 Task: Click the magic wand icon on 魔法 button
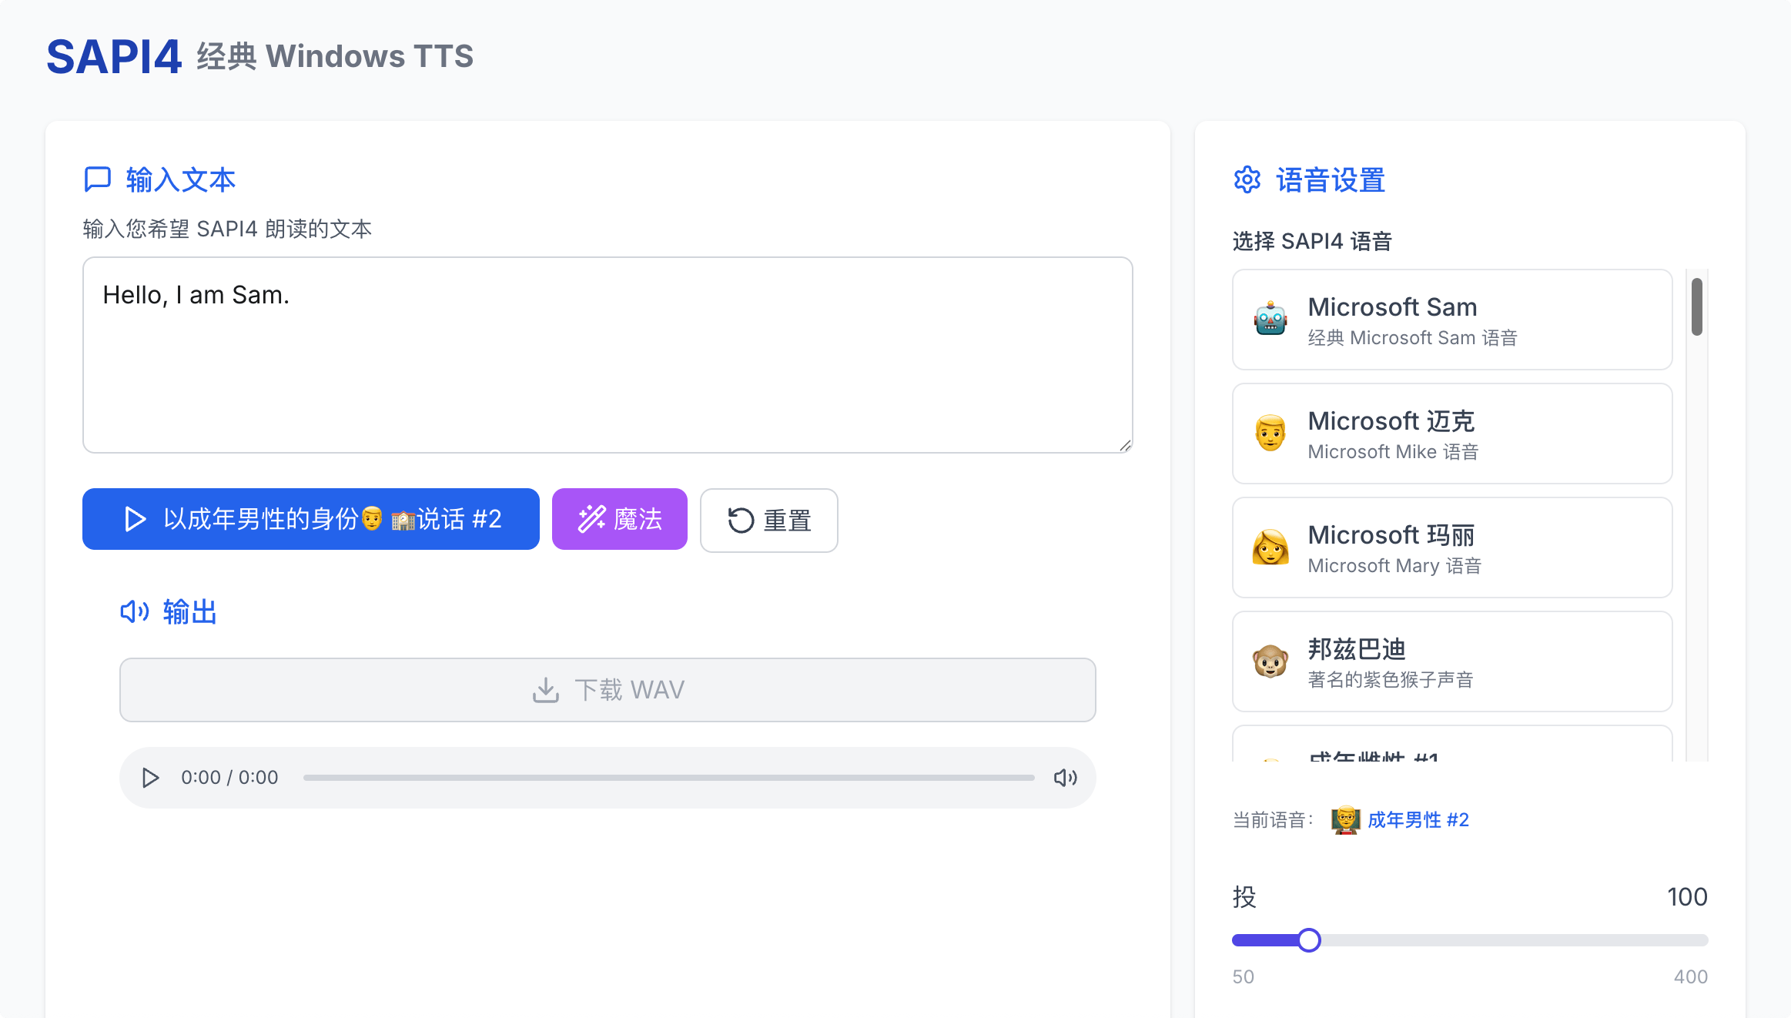(x=592, y=519)
